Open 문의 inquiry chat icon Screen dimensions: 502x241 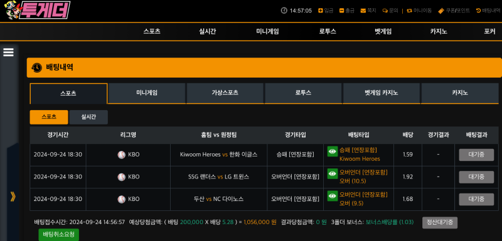coord(385,11)
